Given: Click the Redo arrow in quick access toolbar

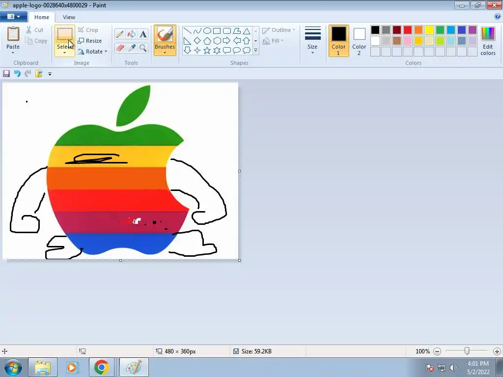Looking at the screenshot, I should click(28, 74).
